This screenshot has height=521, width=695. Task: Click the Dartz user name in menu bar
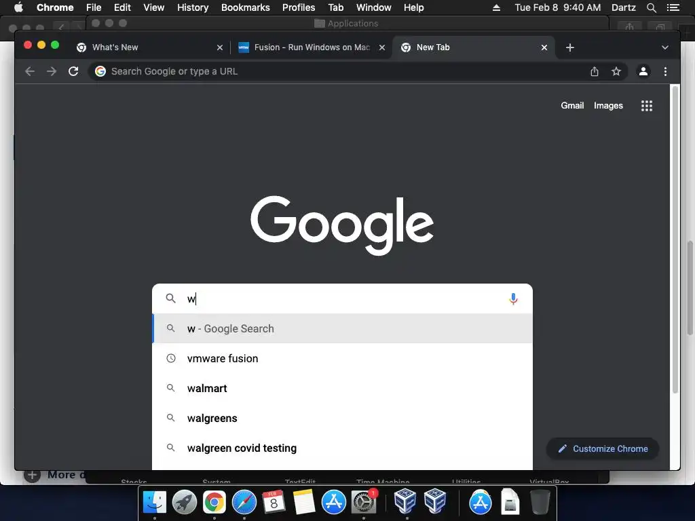pyautogui.click(x=623, y=7)
